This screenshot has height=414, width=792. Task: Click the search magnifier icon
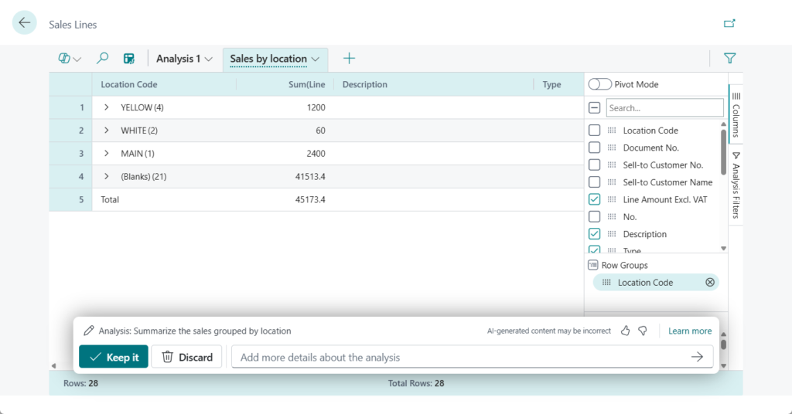[102, 58]
